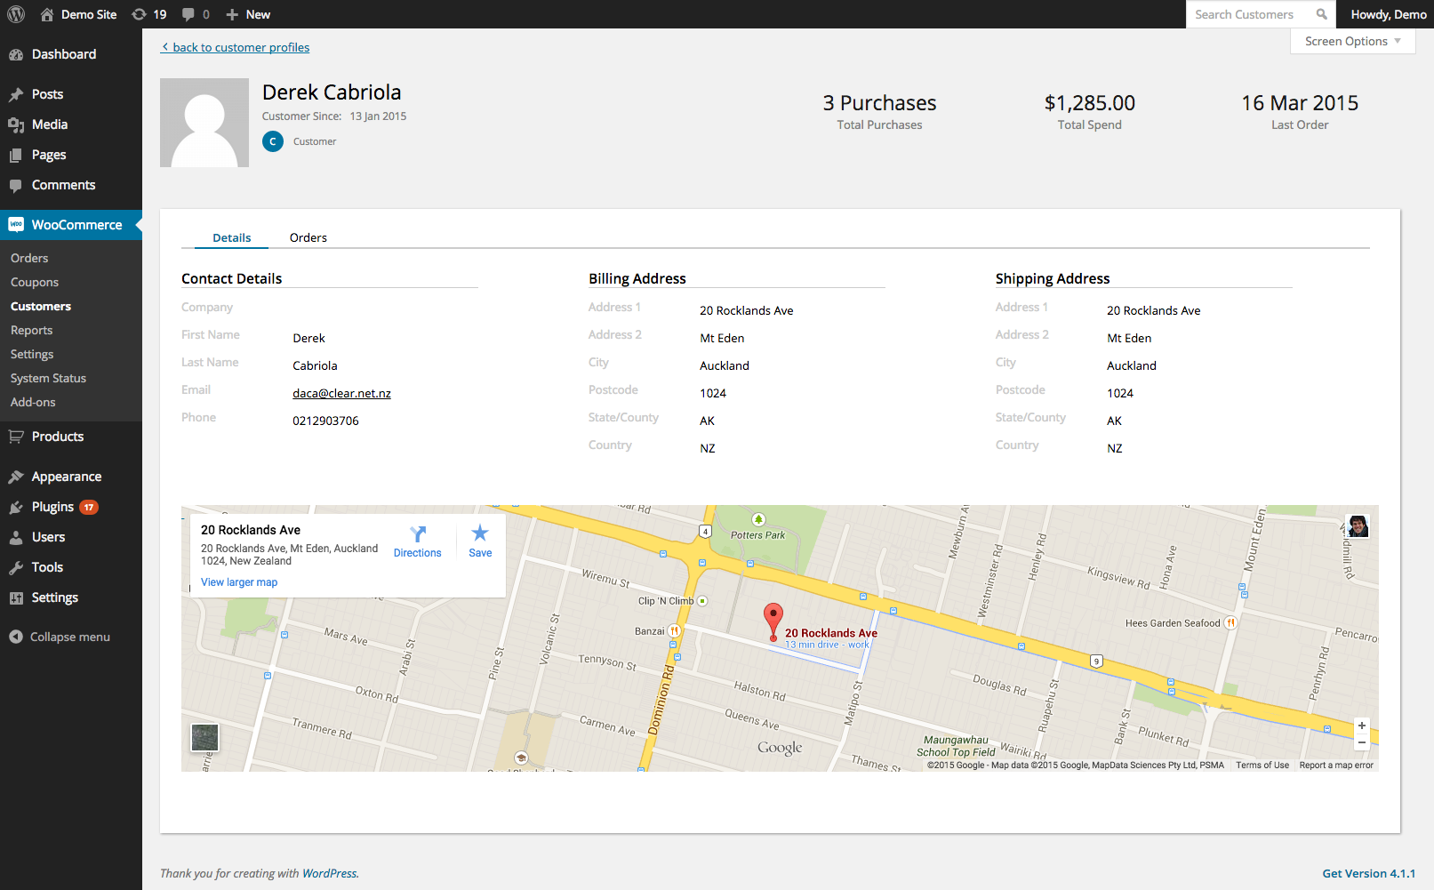Open the comments bubble in admin bar

click(188, 14)
